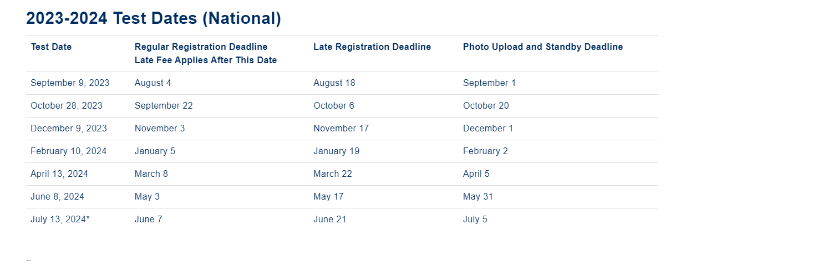Viewport: 813px width, 265px height.
Task: Select the May 31 standby deadline cell
Action: (477, 197)
